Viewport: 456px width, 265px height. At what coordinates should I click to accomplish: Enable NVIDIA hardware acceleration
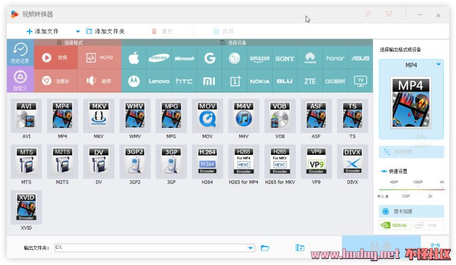(394, 225)
